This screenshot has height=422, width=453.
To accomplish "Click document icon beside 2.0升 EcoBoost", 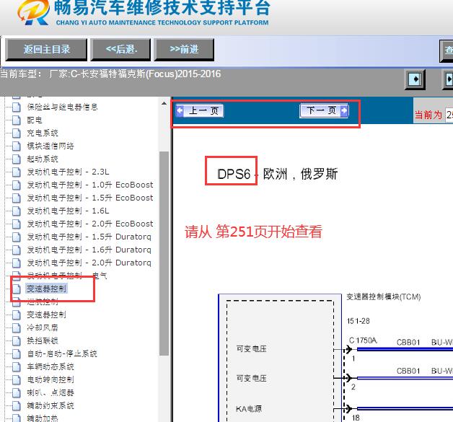I will (17, 224).
